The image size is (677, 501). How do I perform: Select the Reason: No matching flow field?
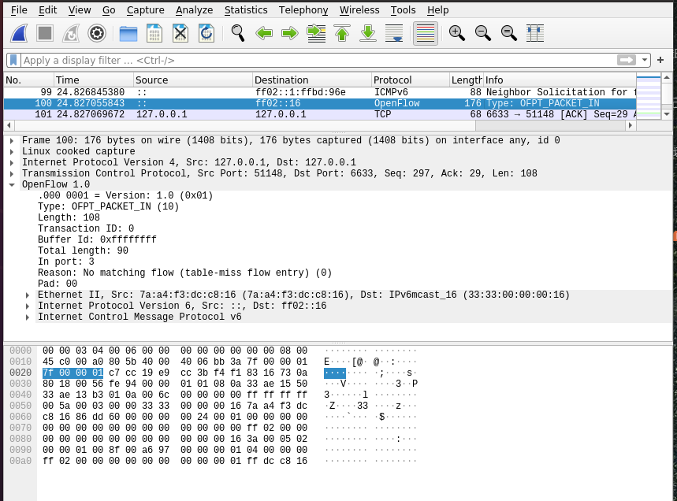pyautogui.click(x=184, y=273)
